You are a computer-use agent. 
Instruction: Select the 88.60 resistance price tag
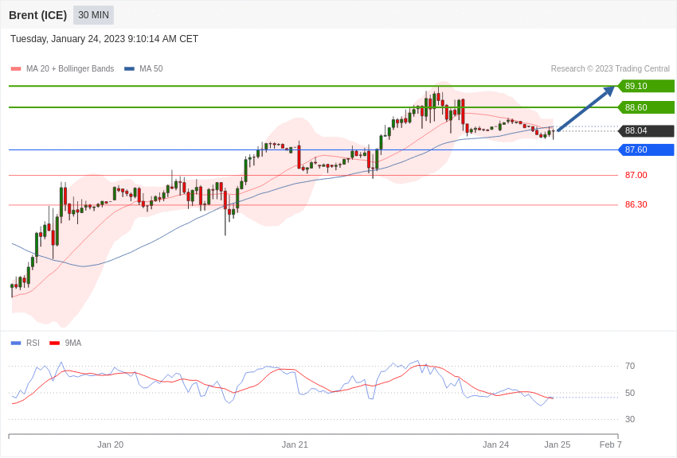(x=646, y=107)
